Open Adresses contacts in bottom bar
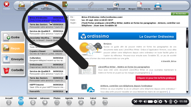 [45, 101]
